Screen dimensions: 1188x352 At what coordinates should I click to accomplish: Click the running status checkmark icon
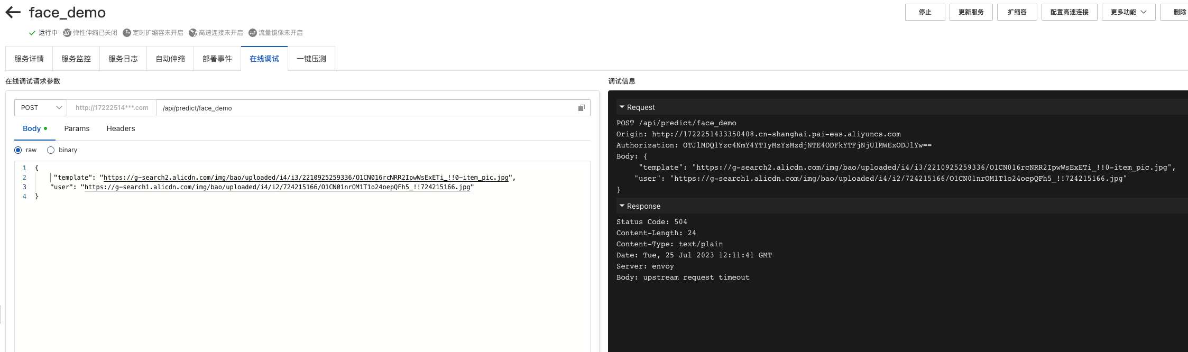[x=32, y=33]
